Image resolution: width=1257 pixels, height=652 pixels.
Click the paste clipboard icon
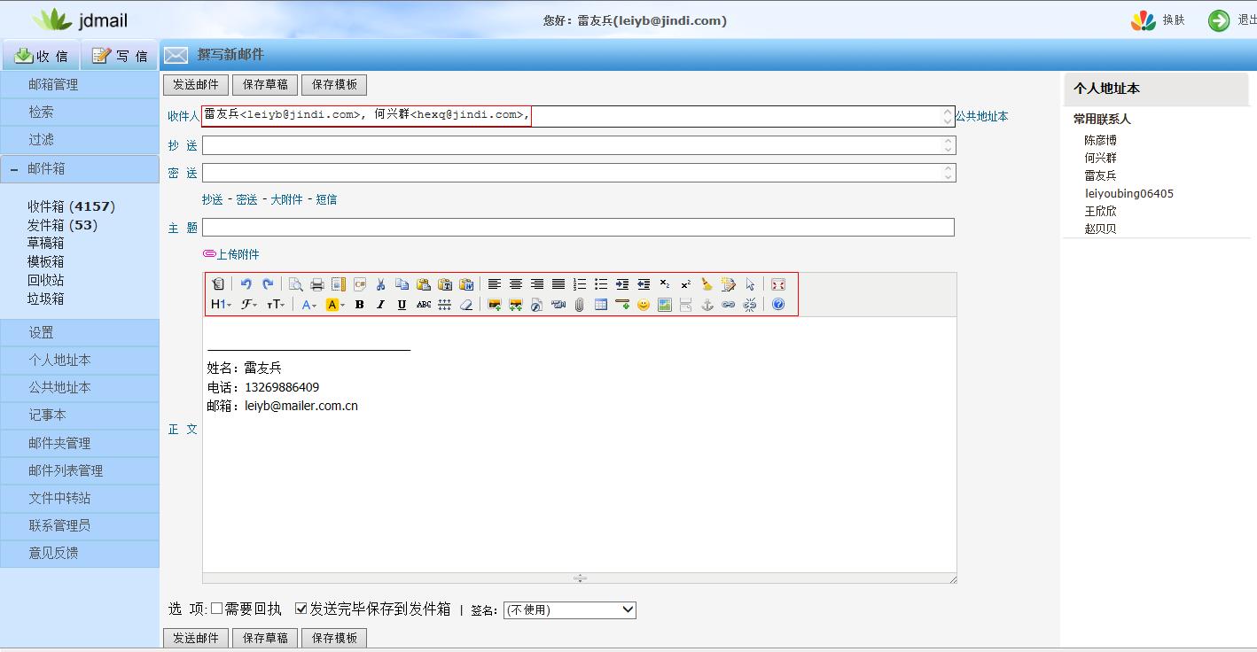(424, 284)
